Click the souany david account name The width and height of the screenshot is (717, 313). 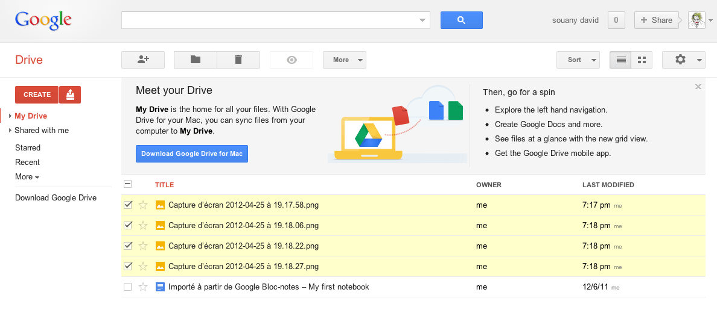click(x=575, y=20)
